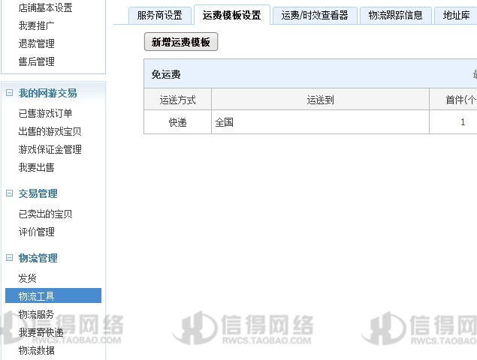Image resolution: width=477 pixels, height=360 pixels.
Task: Open the 我要推广 sidebar link
Action: 36,25
